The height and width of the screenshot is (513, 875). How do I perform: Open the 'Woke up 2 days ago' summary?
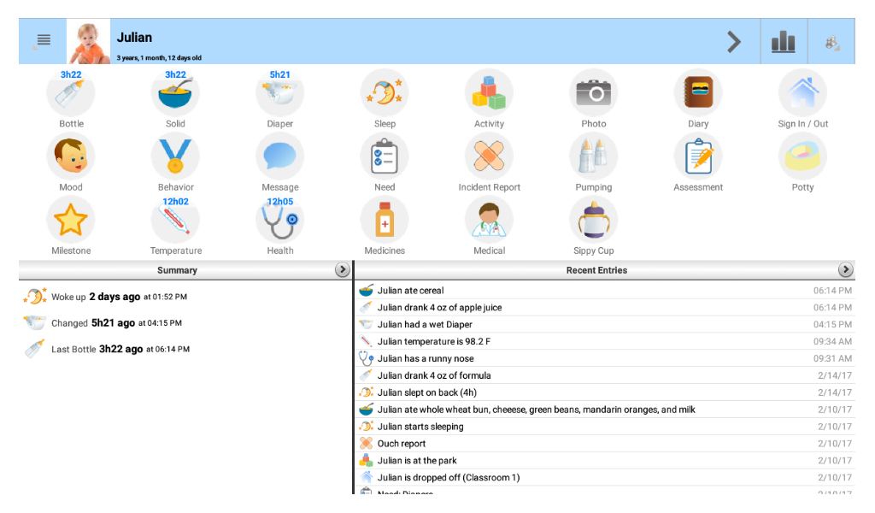coord(185,297)
